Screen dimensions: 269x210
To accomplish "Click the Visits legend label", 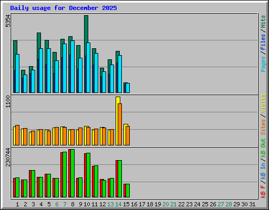I will pos(263,103).
